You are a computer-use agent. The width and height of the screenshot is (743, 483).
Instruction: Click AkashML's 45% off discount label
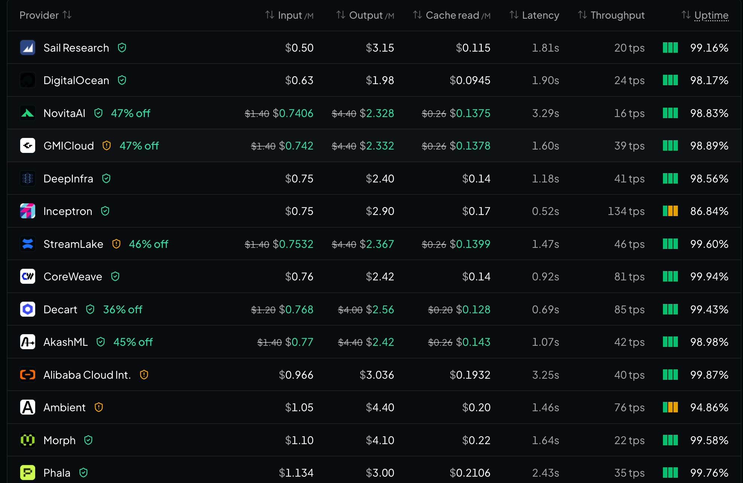click(133, 342)
